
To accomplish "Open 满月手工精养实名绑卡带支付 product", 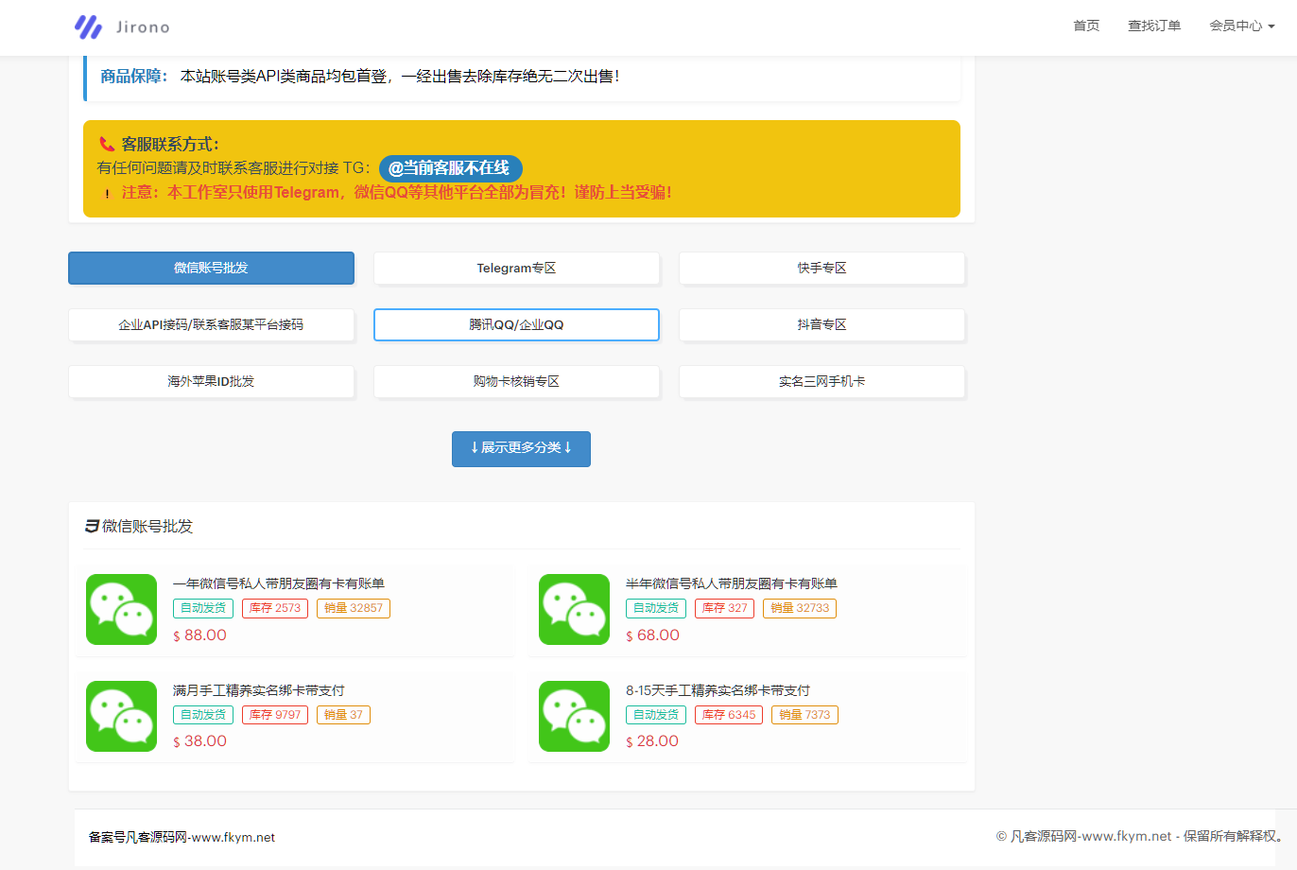I will coord(259,690).
